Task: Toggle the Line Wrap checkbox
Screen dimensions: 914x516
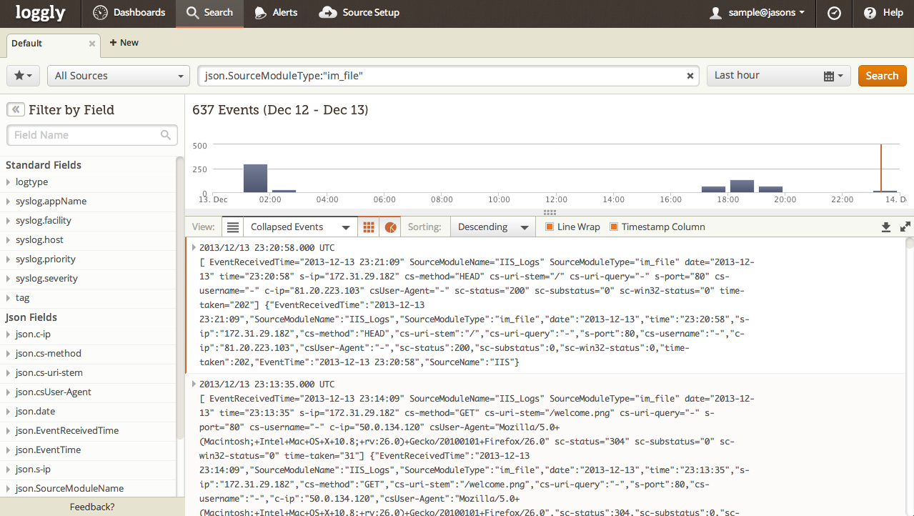Action: tap(550, 227)
